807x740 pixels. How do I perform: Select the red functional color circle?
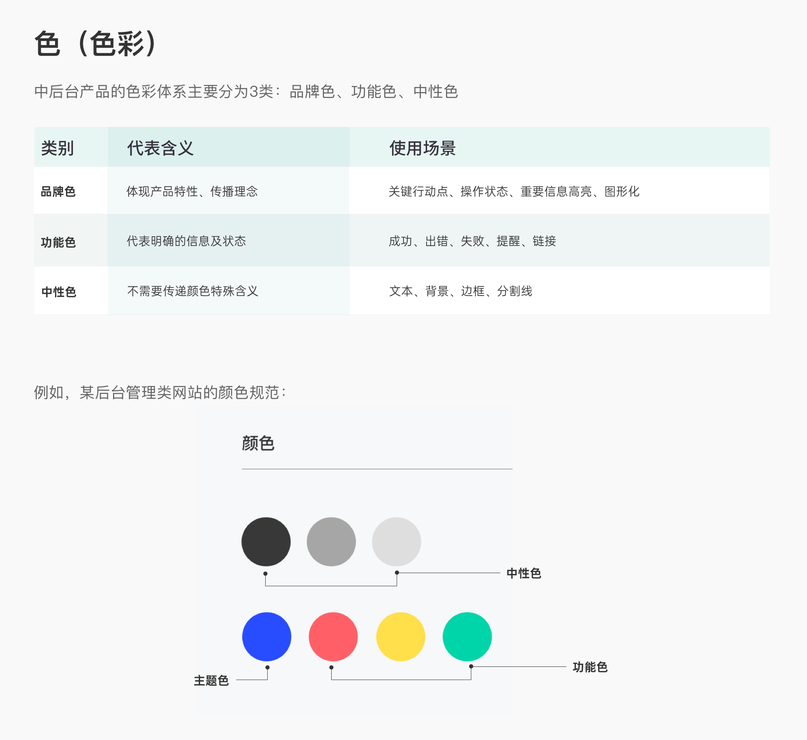pos(333,637)
